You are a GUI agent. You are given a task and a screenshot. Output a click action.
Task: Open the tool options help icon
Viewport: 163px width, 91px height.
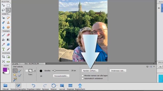pos(147,66)
